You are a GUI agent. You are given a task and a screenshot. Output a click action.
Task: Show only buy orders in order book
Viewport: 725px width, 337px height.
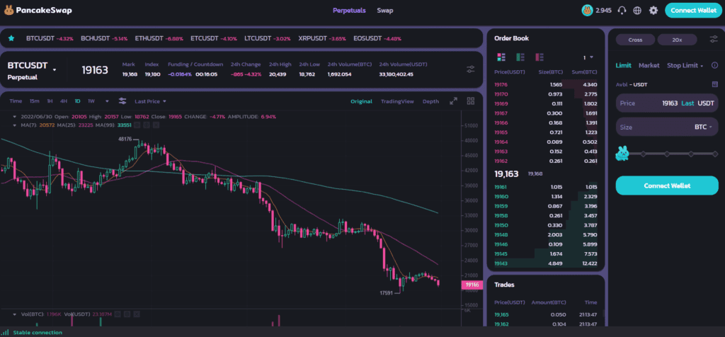520,57
